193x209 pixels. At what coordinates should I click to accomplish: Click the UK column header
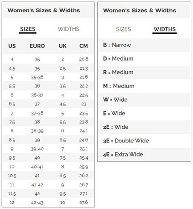[x=63, y=46]
